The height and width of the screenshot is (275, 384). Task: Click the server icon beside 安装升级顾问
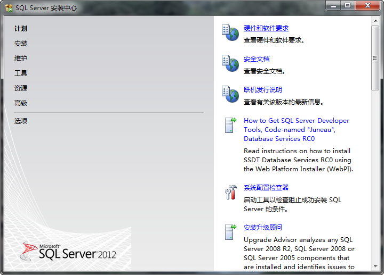[231, 232]
